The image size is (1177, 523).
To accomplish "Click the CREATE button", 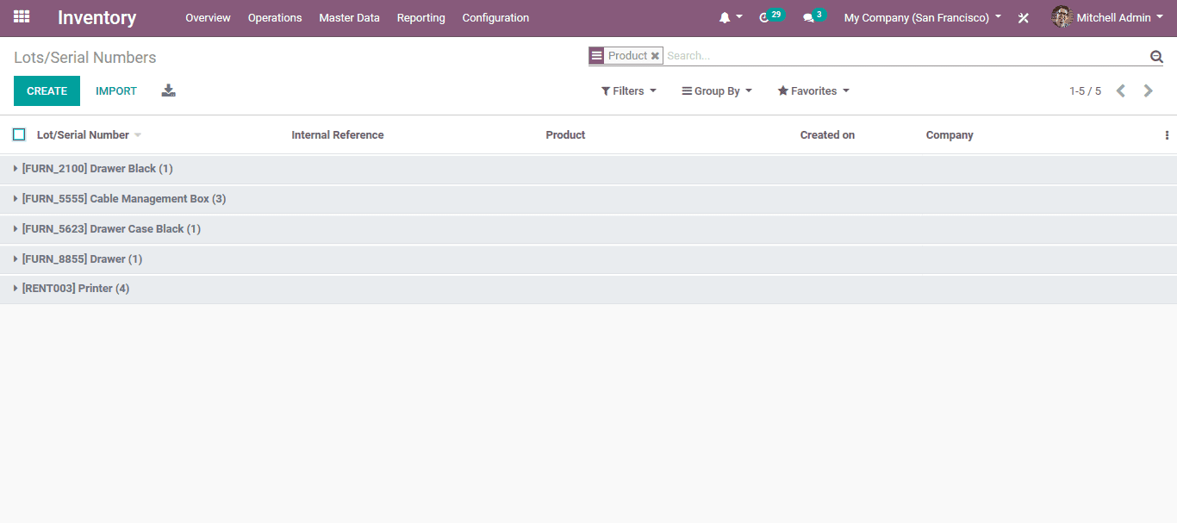I will click(47, 90).
